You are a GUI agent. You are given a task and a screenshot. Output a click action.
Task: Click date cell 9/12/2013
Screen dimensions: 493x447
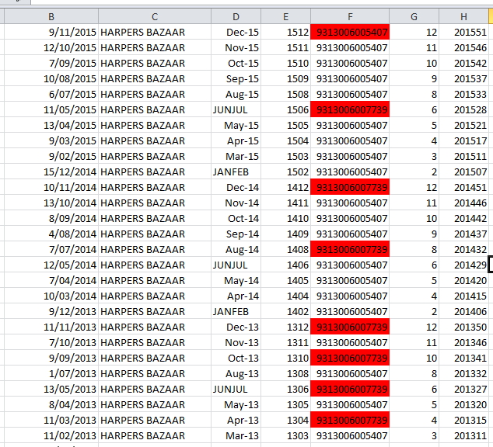51,311
